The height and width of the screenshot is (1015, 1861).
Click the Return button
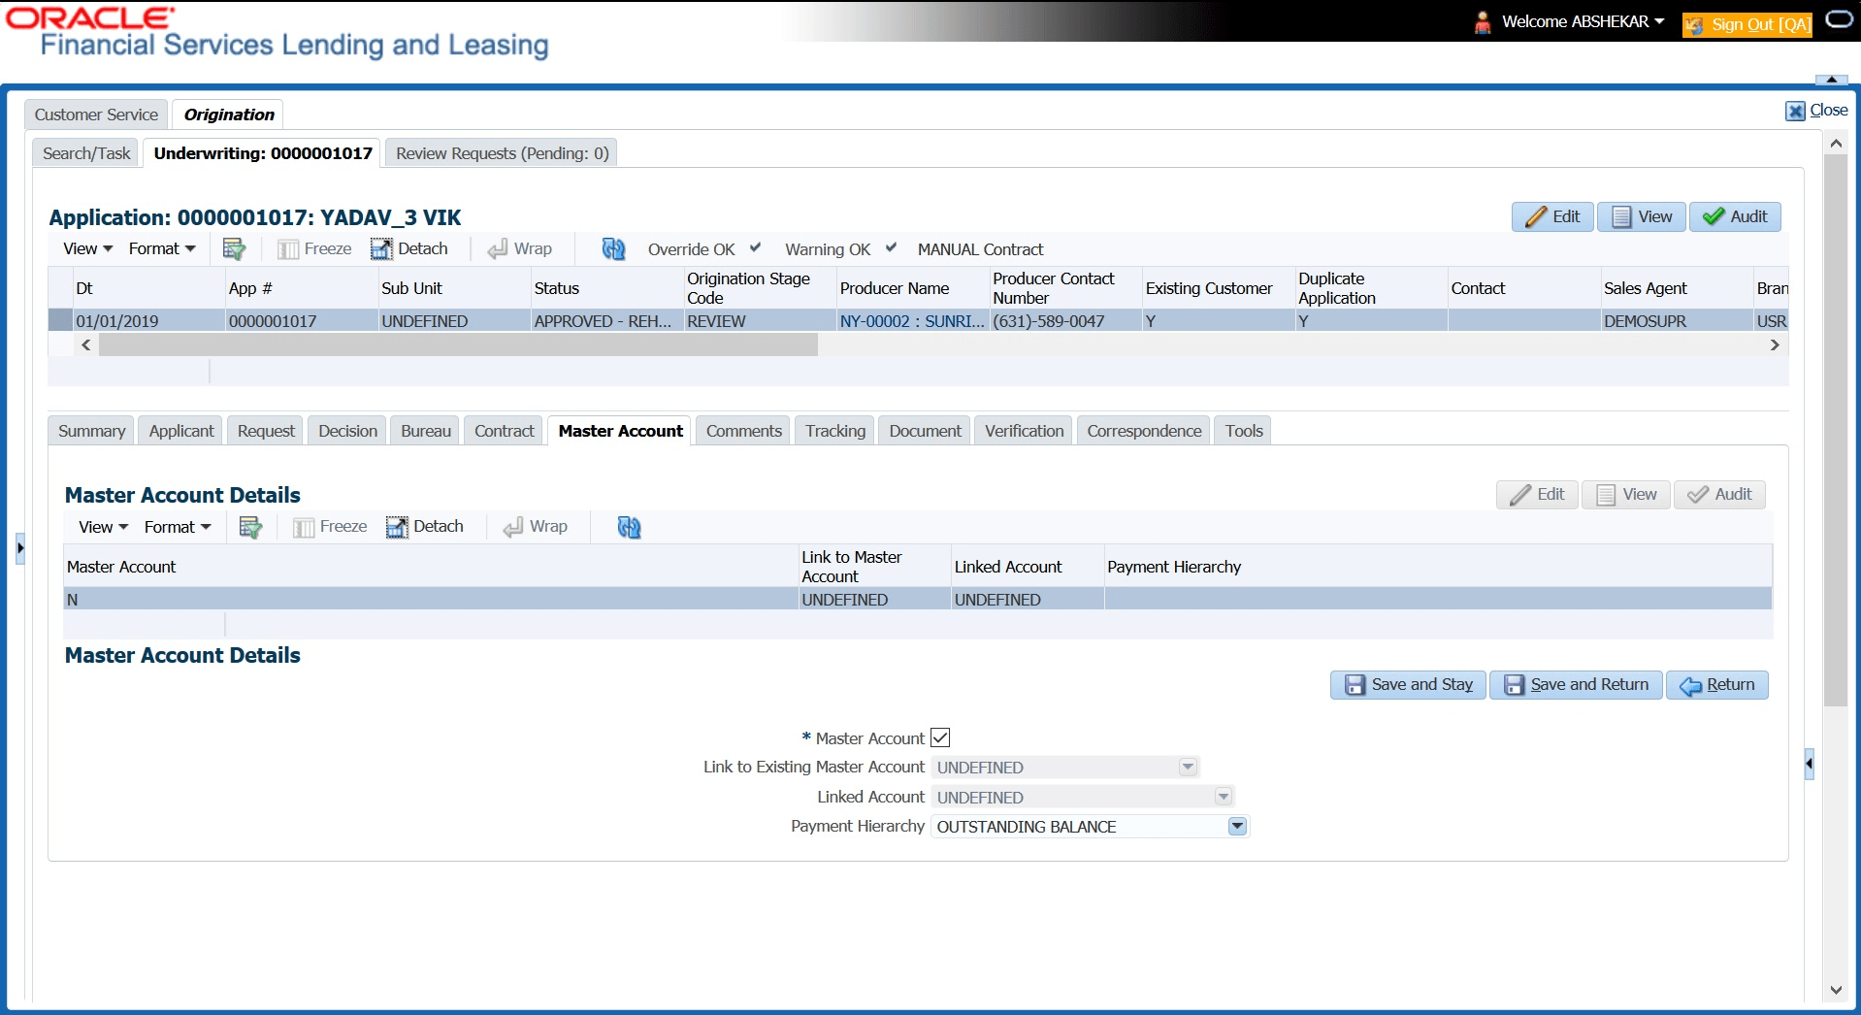point(1717,685)
